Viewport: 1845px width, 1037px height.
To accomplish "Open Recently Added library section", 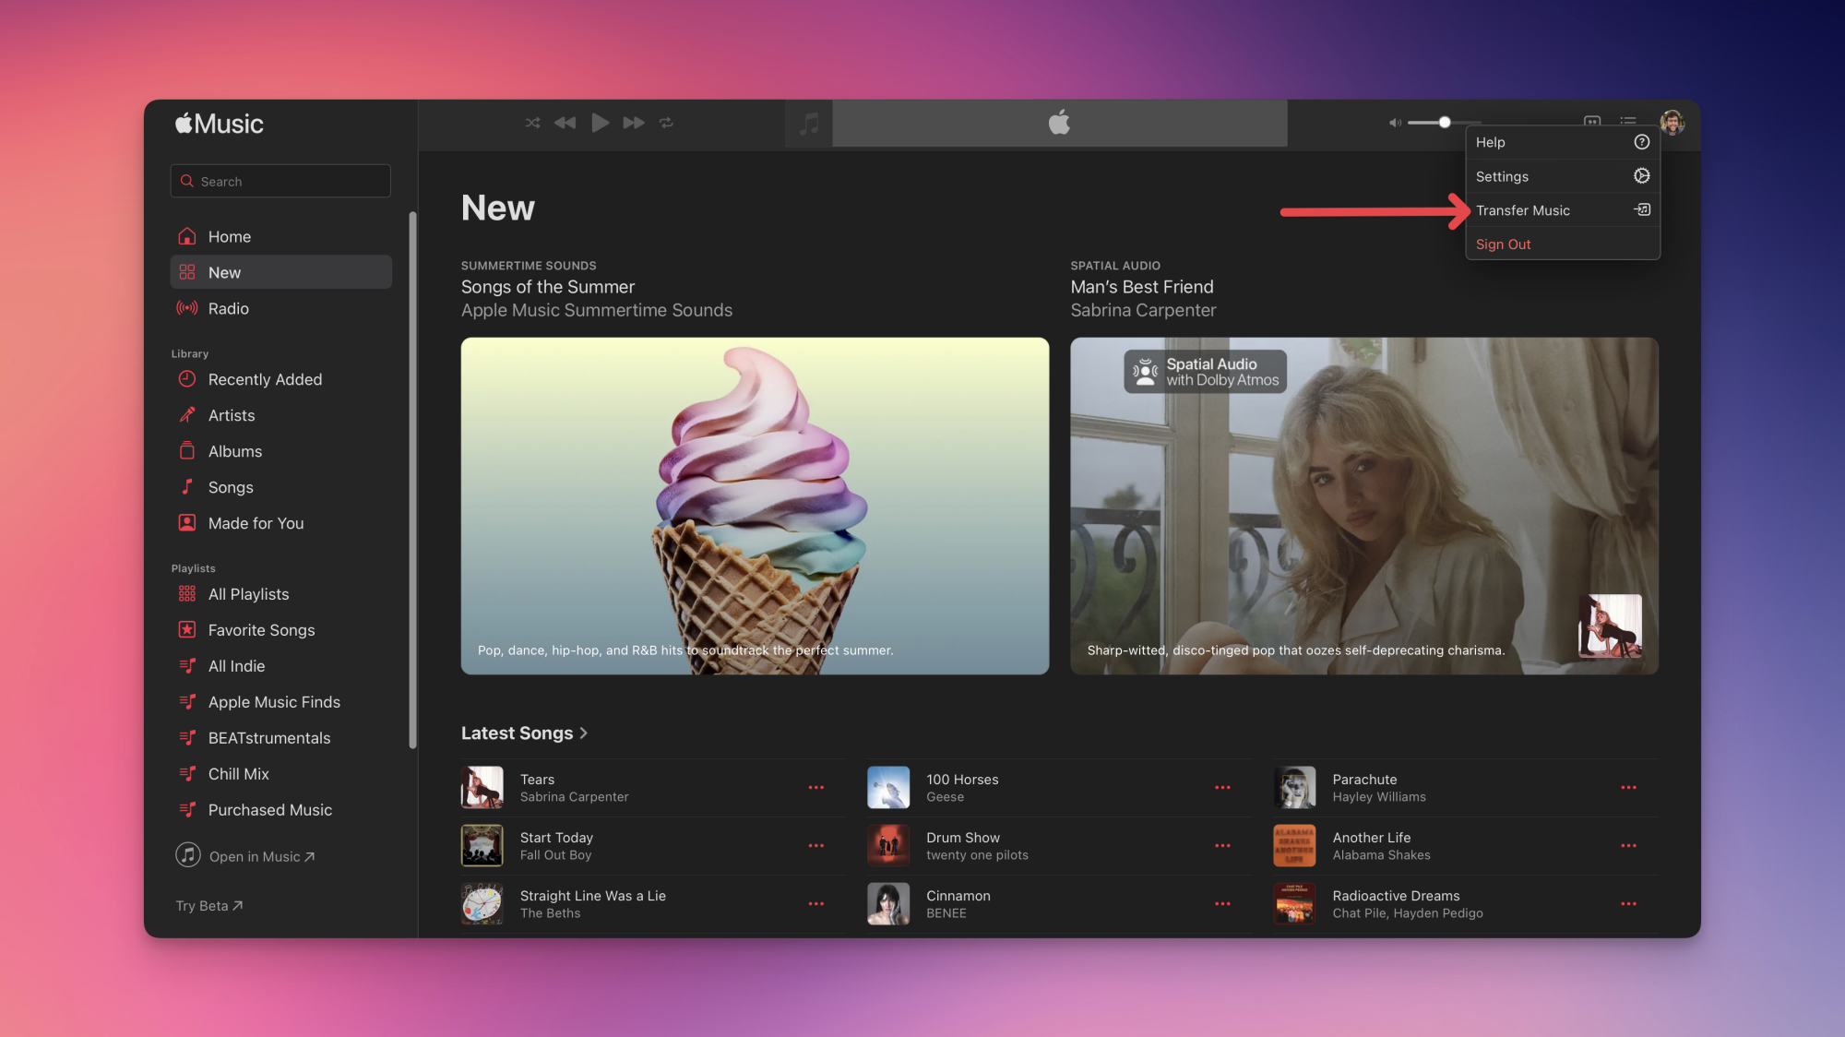I will point(280,379).
